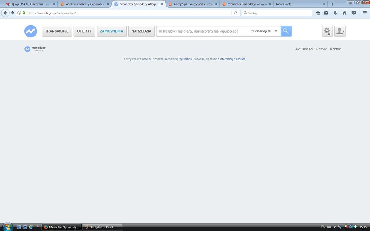Click the blue magnifier search button

pos(286,31)
